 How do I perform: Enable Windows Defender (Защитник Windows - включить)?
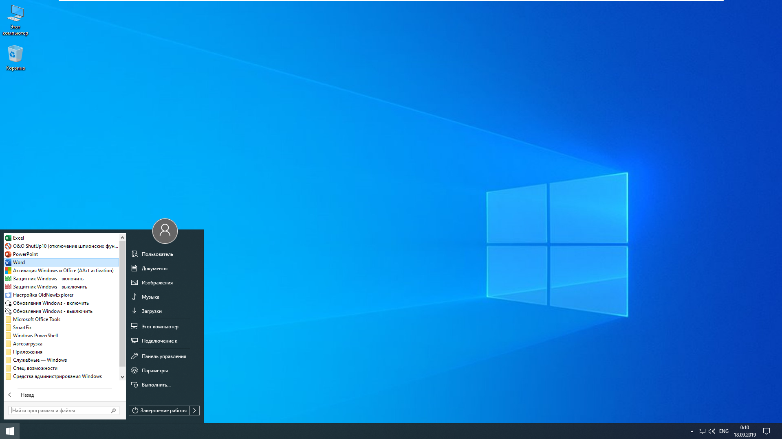[x=48, y=279]
